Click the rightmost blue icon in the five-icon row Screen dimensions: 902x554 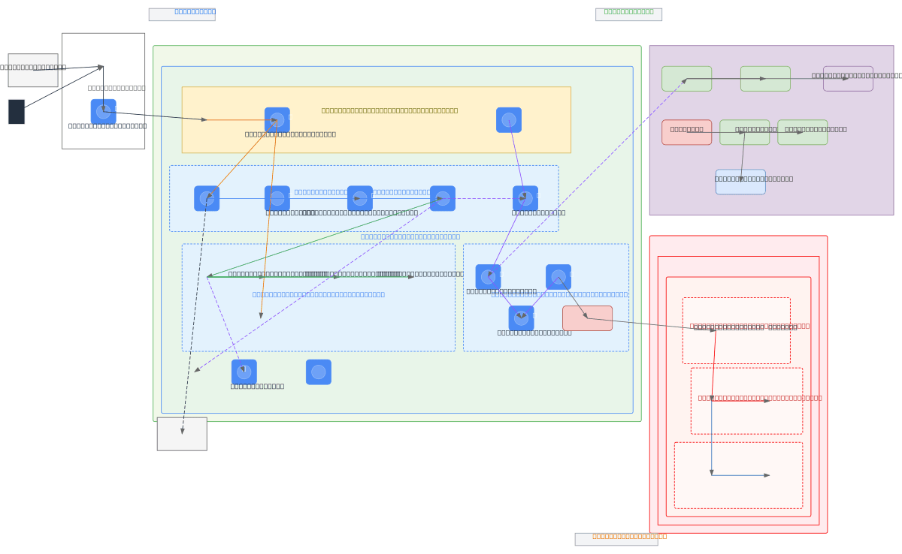(525, 199)
